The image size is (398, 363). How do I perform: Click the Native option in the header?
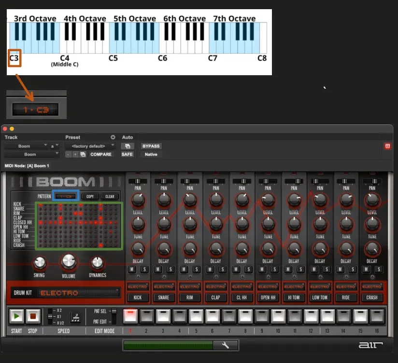coord(151,154)
